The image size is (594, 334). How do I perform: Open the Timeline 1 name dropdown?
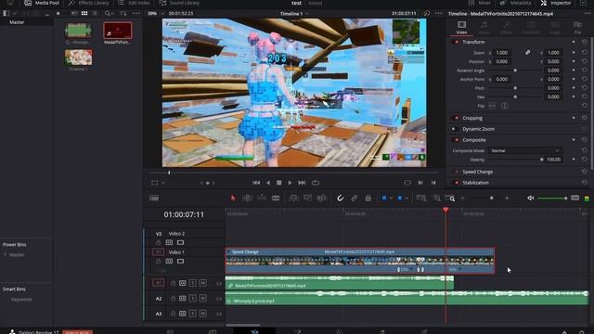(x=294, y=14)
